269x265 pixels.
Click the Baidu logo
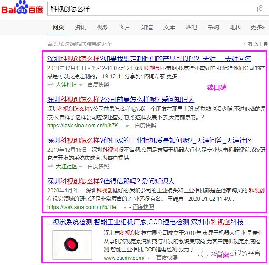22,7
